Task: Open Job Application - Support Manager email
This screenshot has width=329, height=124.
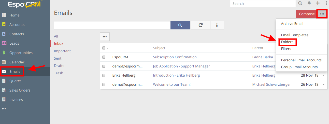Action: click(181, 66)
